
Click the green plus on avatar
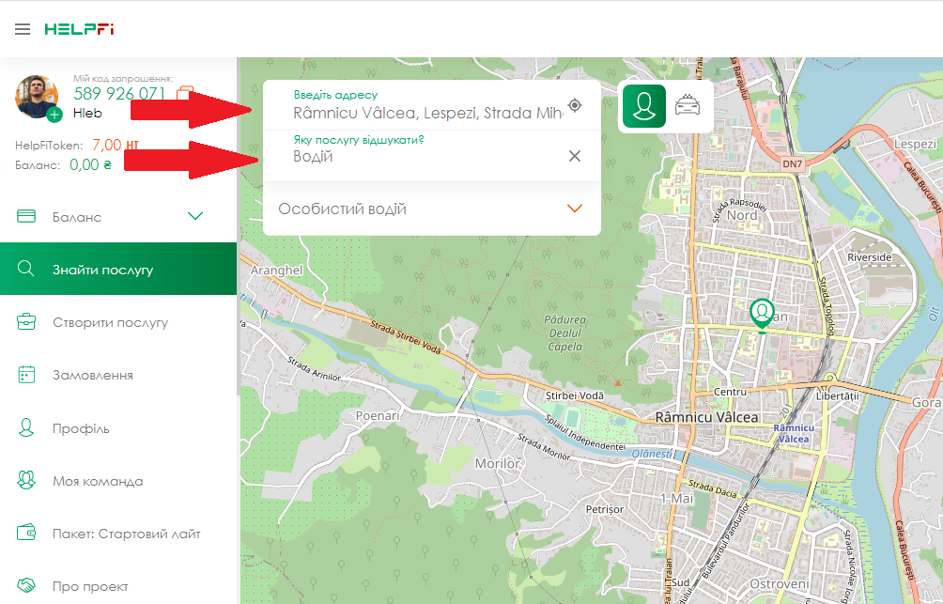coord(54,115)
